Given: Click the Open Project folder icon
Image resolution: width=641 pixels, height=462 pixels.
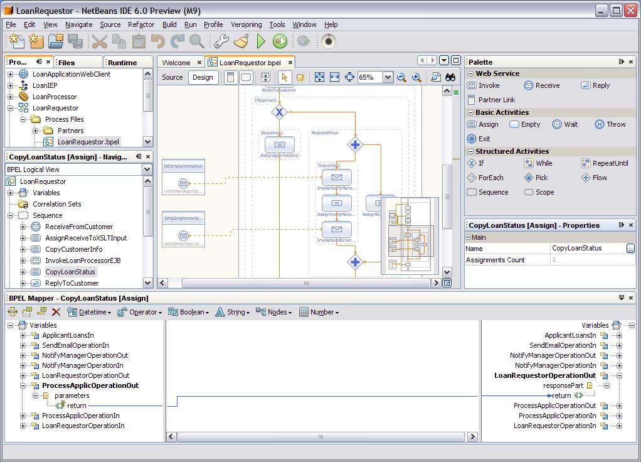Looking at the screenshot, I should coord(56,41).
